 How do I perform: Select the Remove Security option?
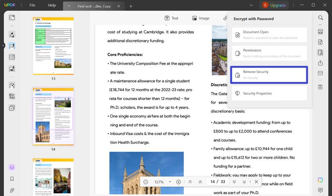click(269, 75)
